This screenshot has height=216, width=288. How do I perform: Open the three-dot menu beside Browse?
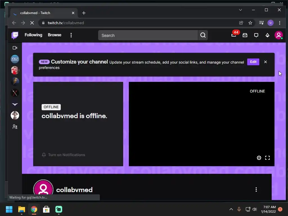71,35
